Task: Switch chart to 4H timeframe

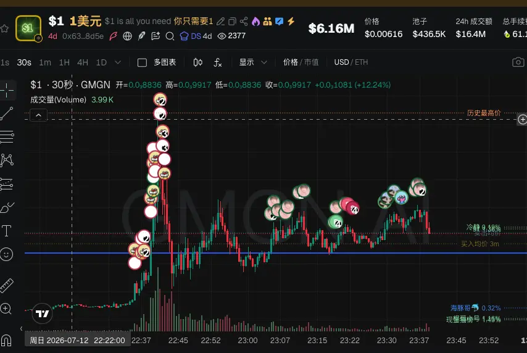Action: [83, 62]
